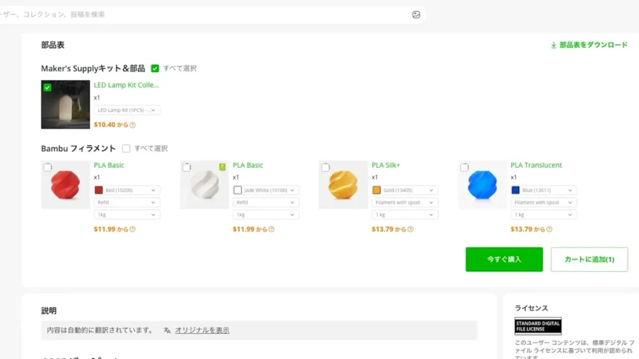Click the white swatch for Jade White (10100)
The width and height of the screenshot is (639, 359).
coord(238,190)
